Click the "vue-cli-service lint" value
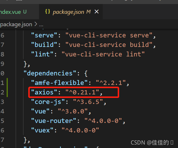This screenshot has width=178, height=148. 103,54
